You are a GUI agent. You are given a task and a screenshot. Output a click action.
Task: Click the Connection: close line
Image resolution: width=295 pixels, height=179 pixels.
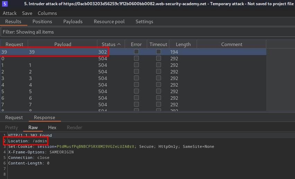[29, 158]
